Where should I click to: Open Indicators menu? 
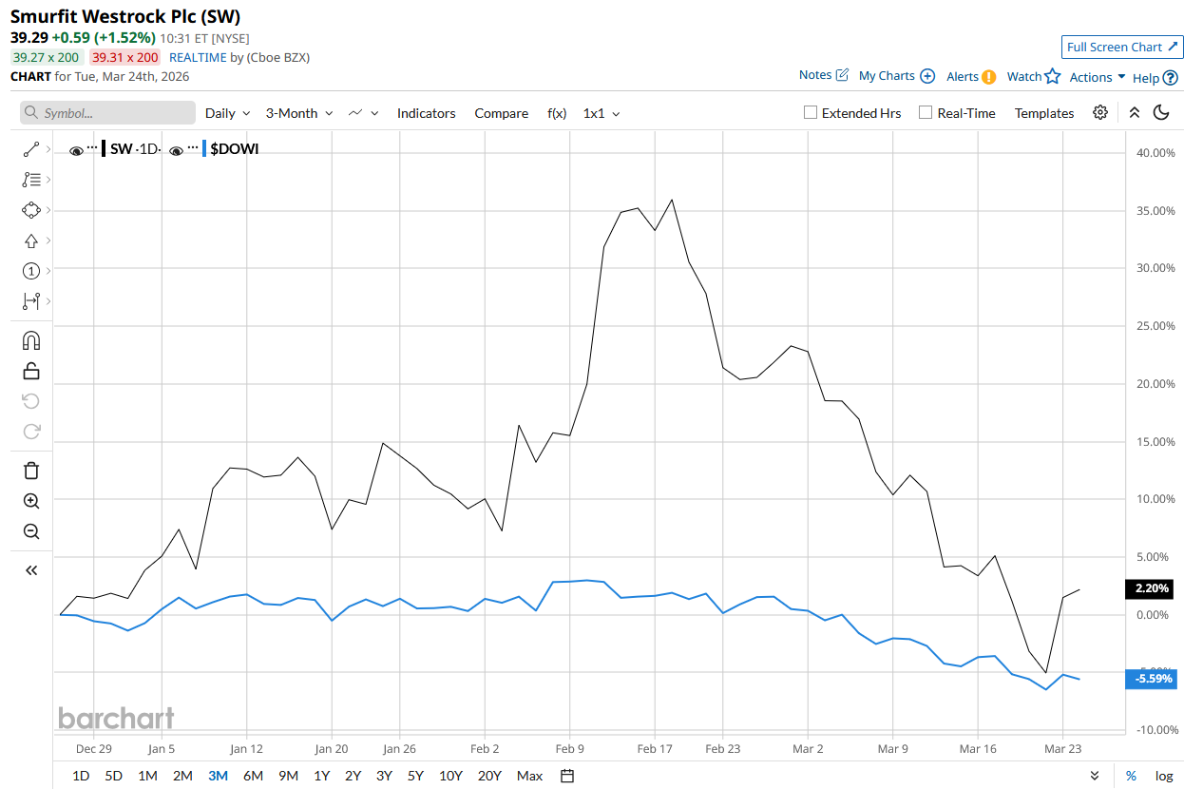[426, 112]
